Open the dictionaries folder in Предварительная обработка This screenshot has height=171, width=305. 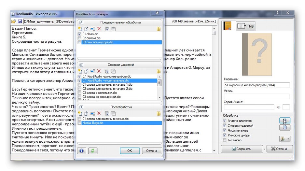tap(159, 29)
